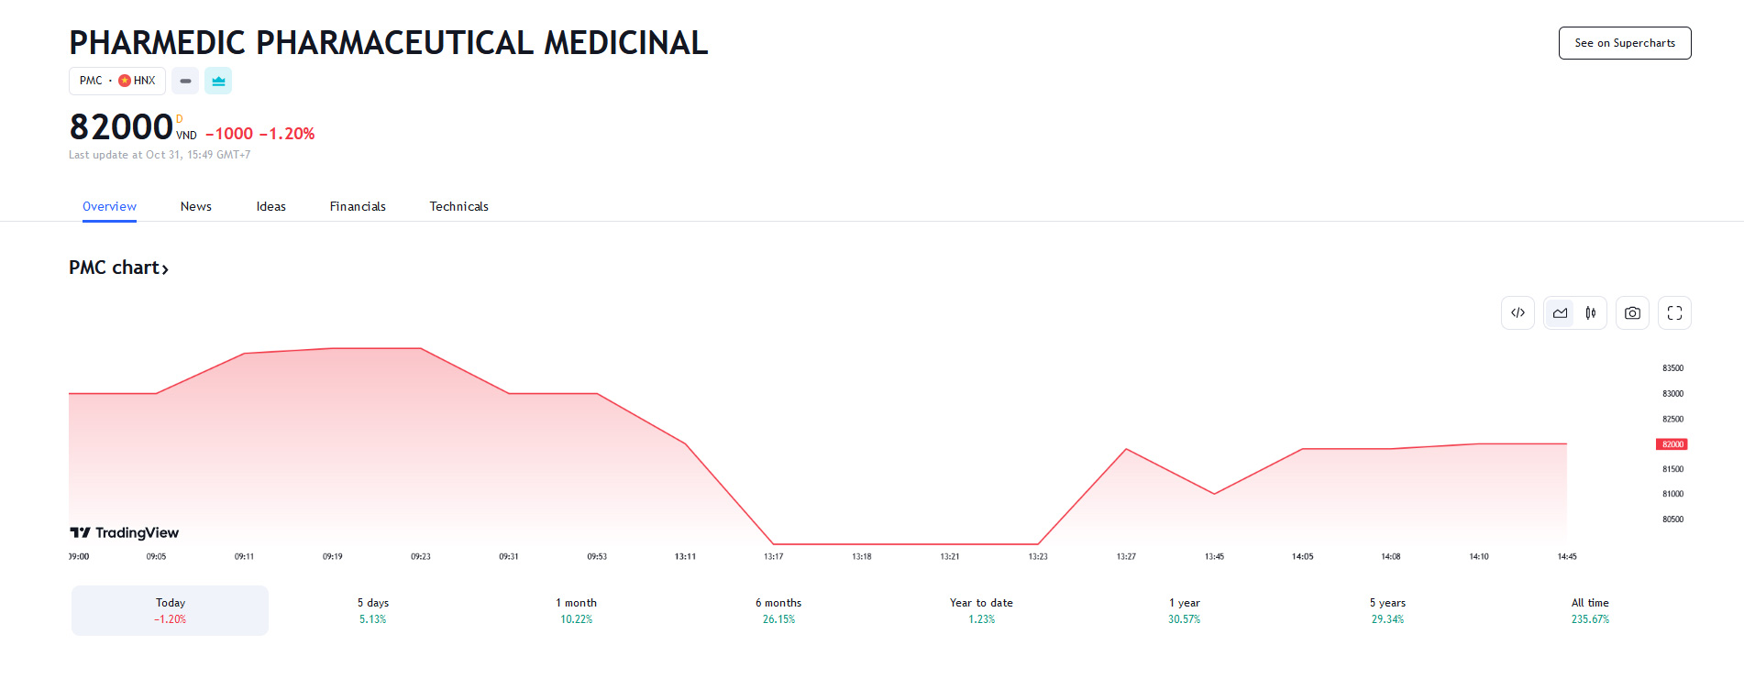1744x678 pixels.
Task: Switch to area chart view
Action: (x=1560, y=313)
